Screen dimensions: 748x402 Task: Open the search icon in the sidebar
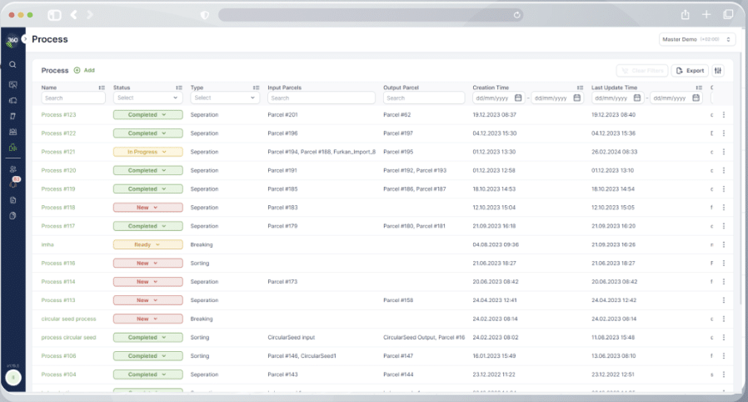(x=12, y=64)
